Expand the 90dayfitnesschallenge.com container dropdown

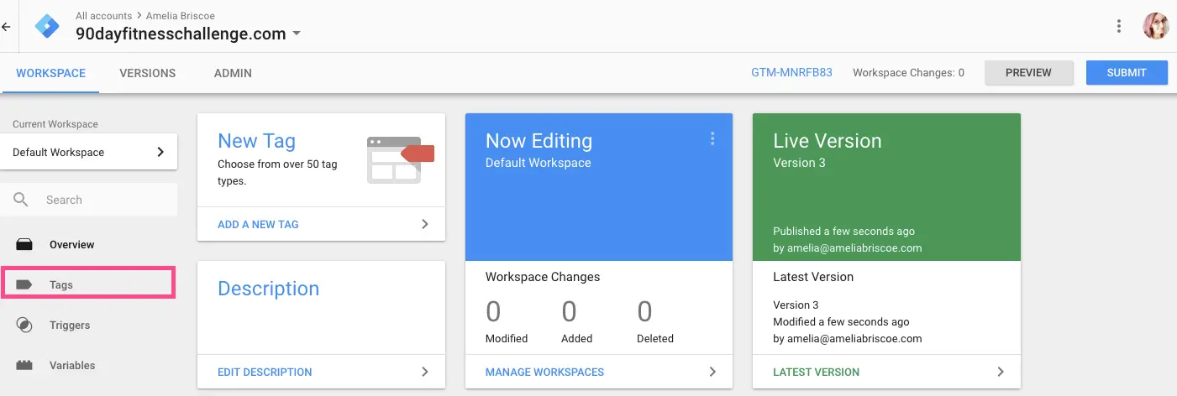pyautogui.click(x=296, y=34)
